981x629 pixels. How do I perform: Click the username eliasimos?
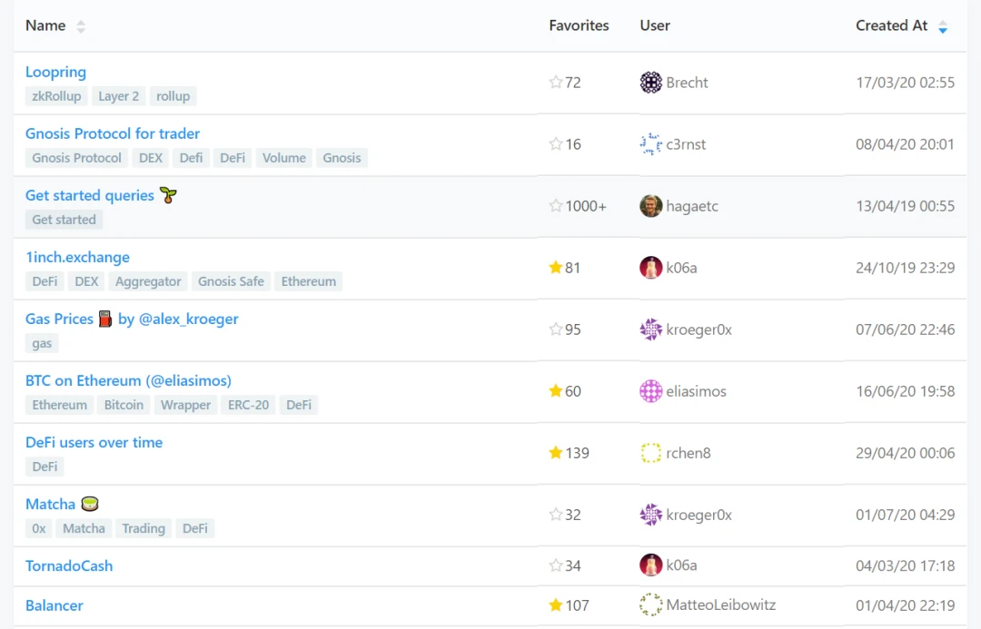[697, 391]
